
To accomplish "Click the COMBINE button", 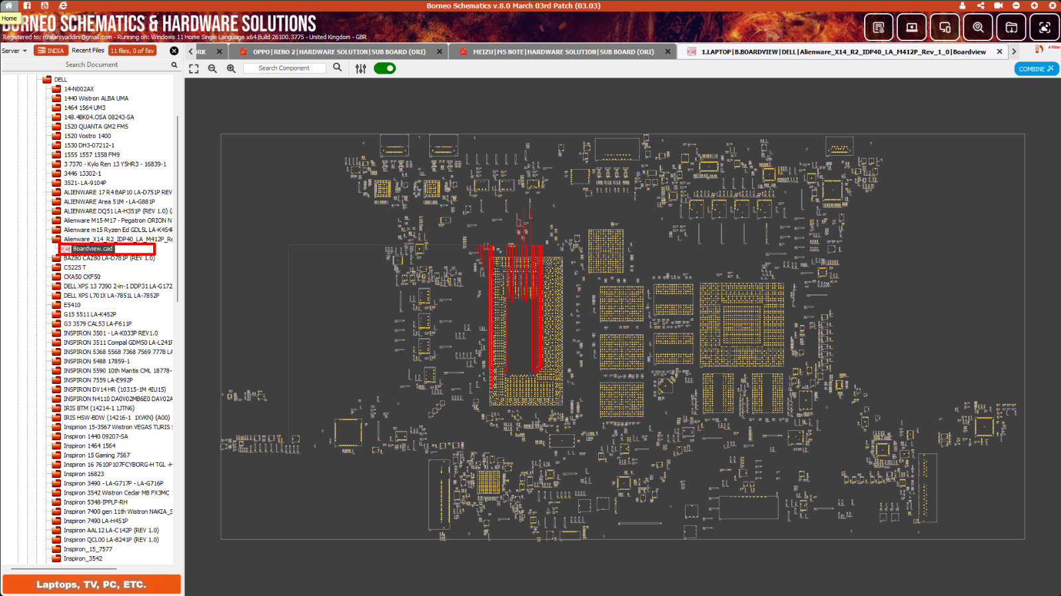I will [1036, 69].
